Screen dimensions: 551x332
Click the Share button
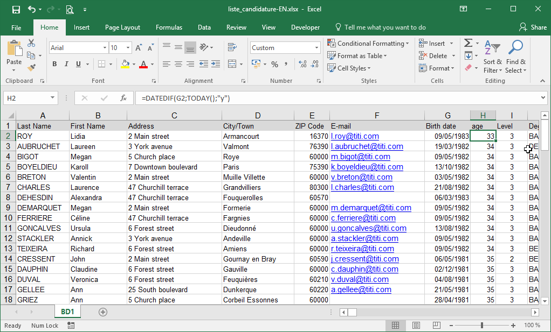pos(533,27)
